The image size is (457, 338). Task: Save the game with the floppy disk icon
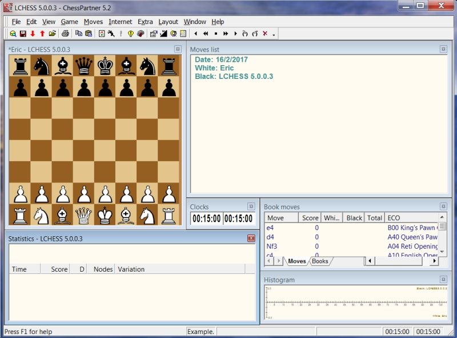tap(23, 34)
